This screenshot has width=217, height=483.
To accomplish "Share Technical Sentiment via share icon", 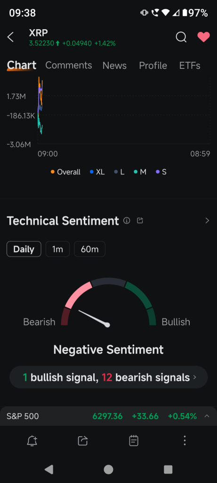I will [x=140, y=221].
